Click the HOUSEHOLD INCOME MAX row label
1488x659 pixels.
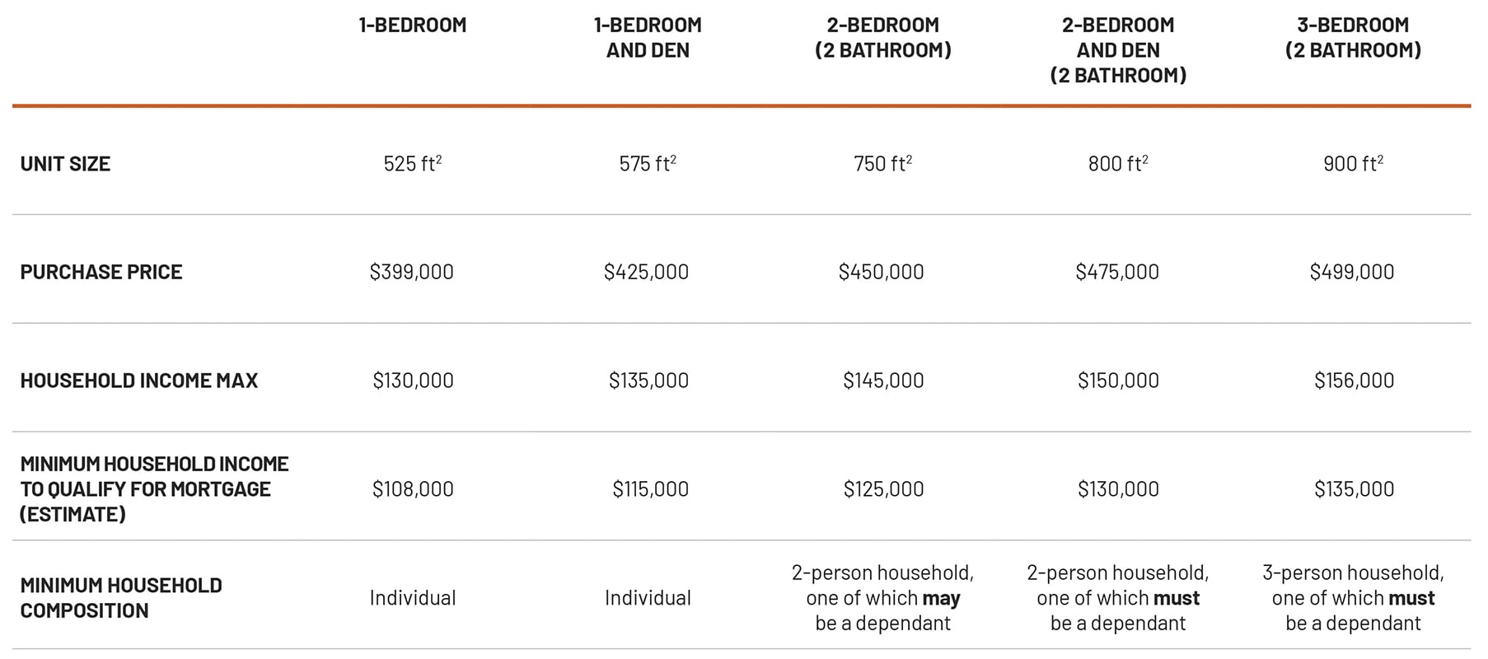pyautogui.click(x=138, y=381)
